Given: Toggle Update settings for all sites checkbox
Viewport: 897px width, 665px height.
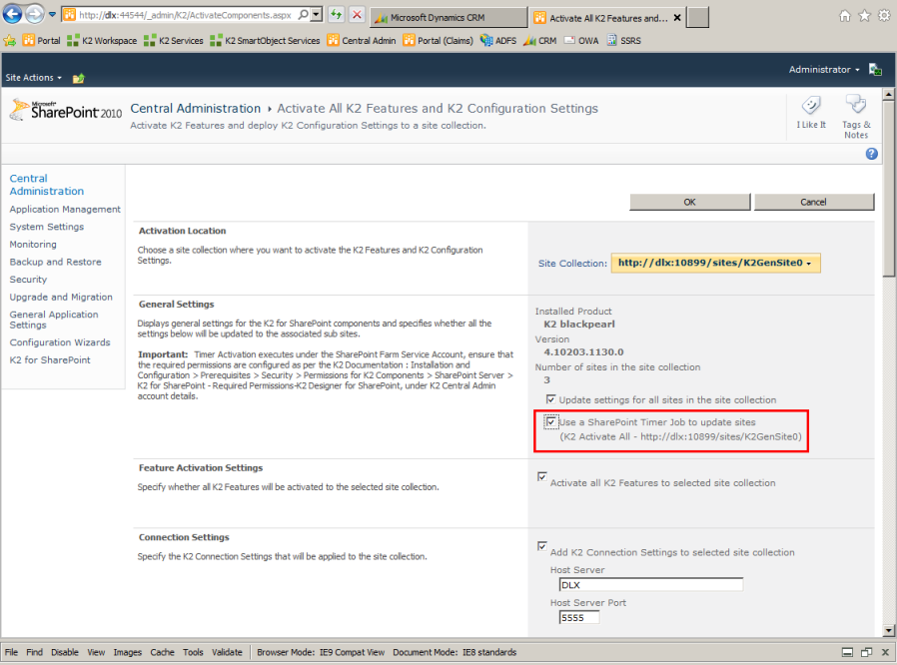Looking at the screenshot, I should pos(550,399).
